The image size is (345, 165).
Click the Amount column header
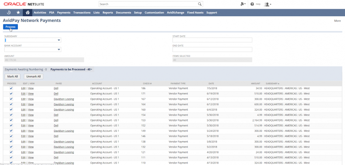point(256,84)
